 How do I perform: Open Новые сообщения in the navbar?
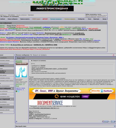pyautogui.click(x=13, y=19)
